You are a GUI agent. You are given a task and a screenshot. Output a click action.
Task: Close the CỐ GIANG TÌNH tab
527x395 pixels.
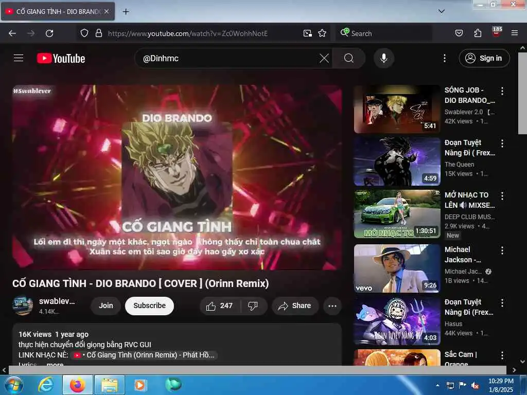pos(106,11)
